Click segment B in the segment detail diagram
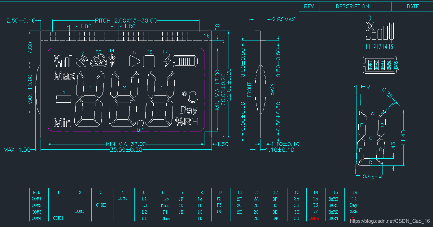 coord(382,125)
